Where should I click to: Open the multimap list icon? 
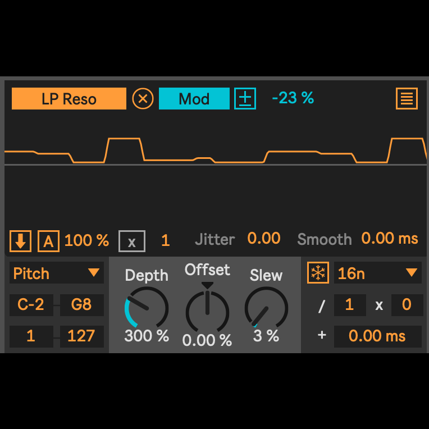pos(407,99)
